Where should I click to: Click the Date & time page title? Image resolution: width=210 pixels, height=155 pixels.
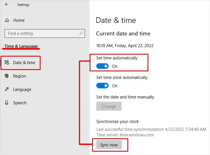(x=116, y=20)
